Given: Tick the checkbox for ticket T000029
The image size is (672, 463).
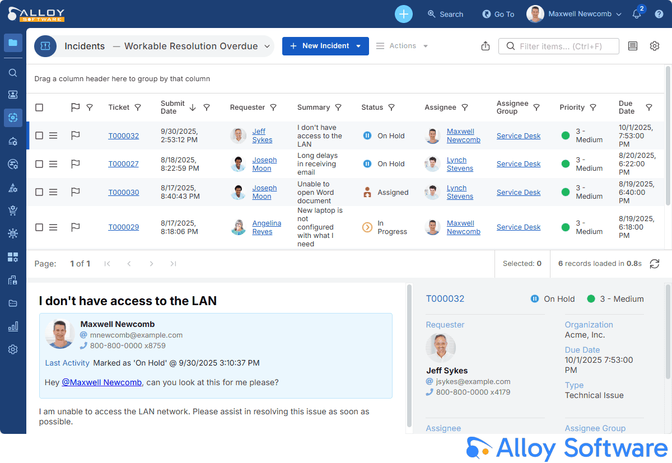Looking at the screenshot, I should point(39,227).
